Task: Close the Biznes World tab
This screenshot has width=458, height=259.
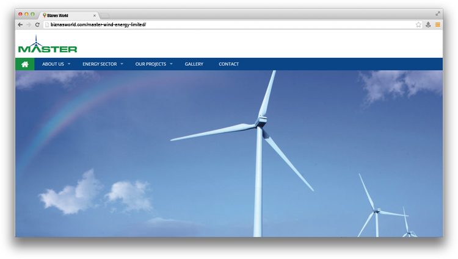Action: [94, 15]
